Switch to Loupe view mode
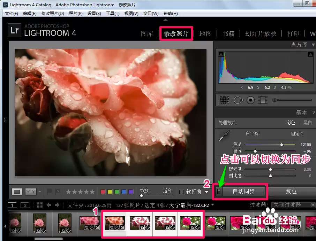The height and width of the screenshot is (241, 316). point(17,192)
